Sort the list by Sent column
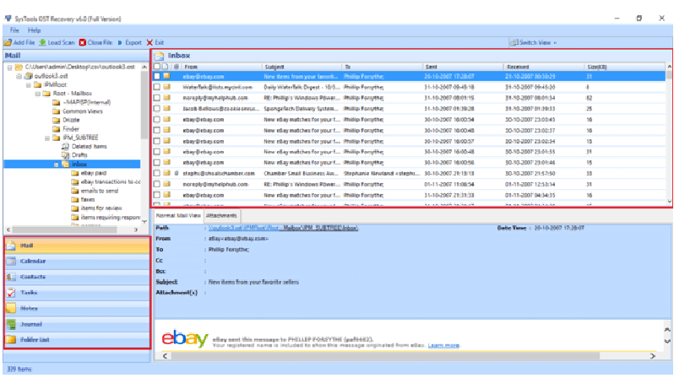The image size is (674, 378). (x=463, y=67)
